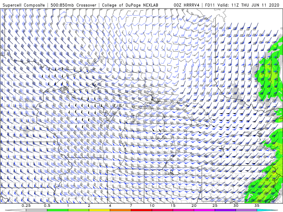Screen dimensions: 283x212
Task: Click the 'Valid: 11Z THU JUN 11 2020' text
Action: (x=248, y=5)
